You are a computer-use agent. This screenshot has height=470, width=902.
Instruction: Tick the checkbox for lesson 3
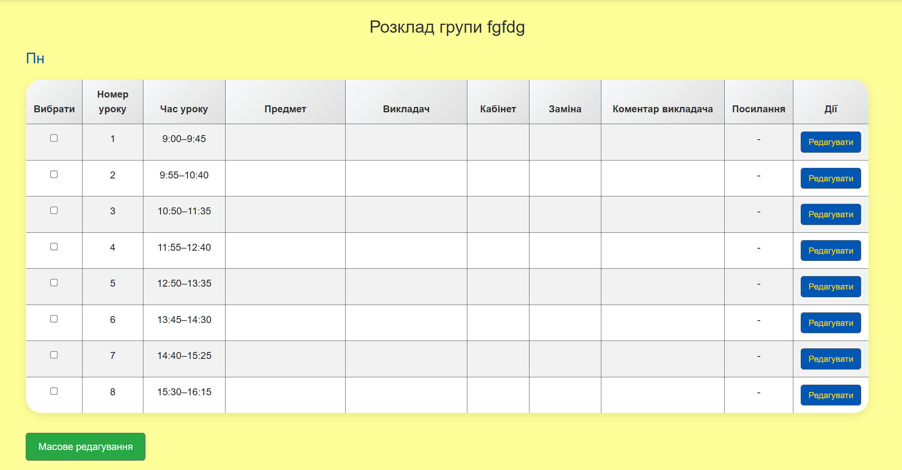coord(54,210)
